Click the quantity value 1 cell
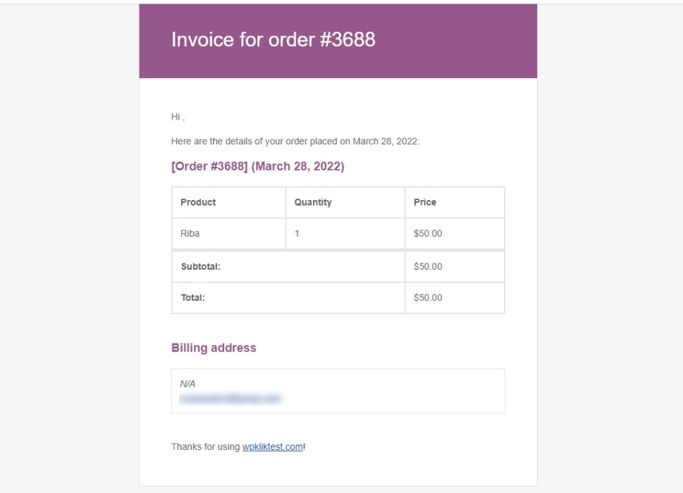683x493 pixels. [x=345, y=234]
